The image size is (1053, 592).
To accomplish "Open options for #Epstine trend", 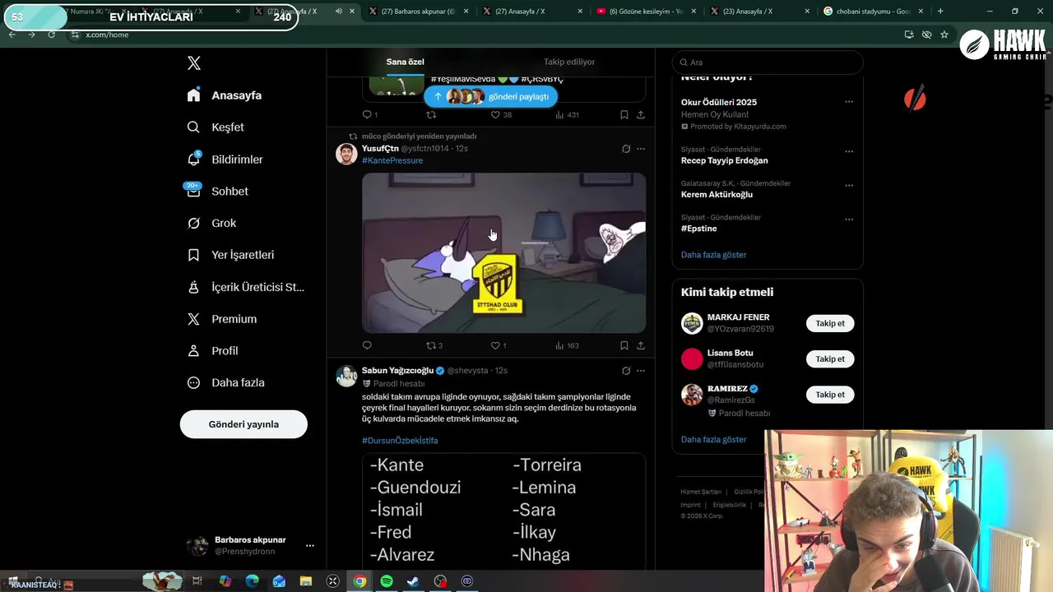I will tap(849, 220).
